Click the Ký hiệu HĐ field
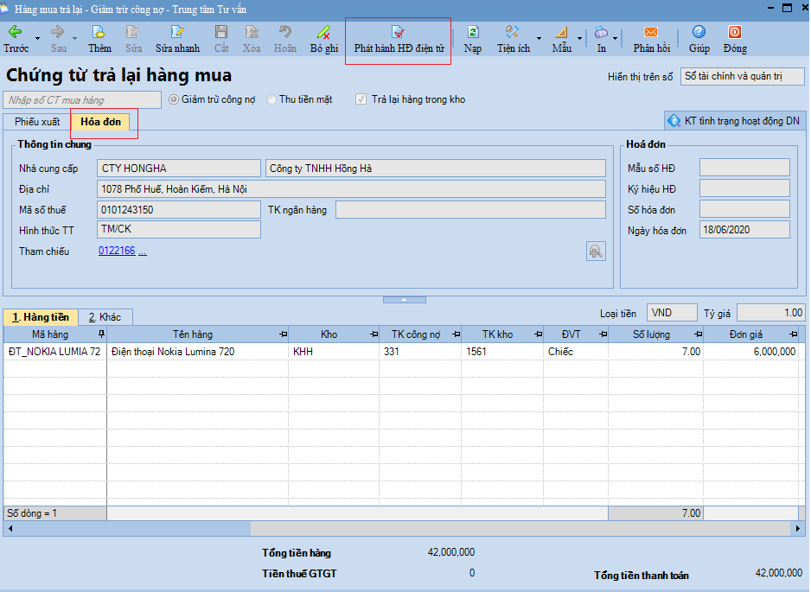 click(744, 188)
